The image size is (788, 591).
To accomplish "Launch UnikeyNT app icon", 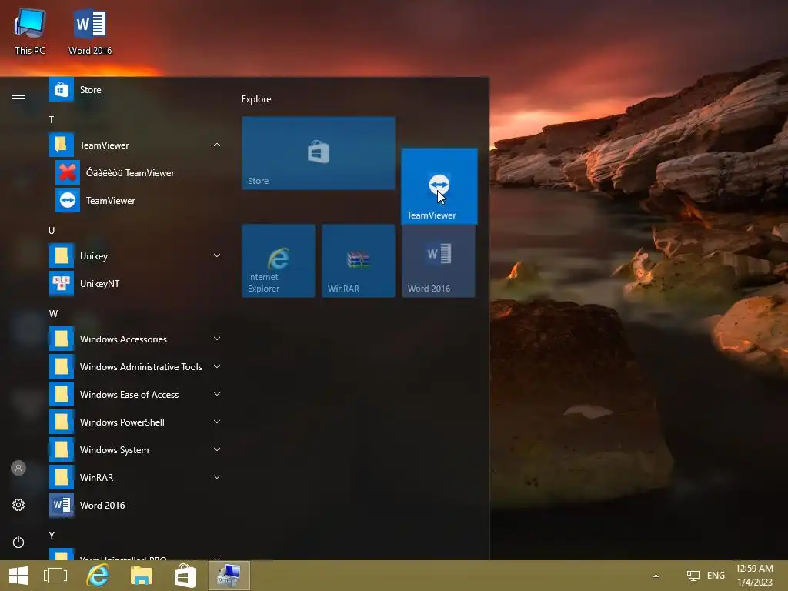I will pyautogui.click(x=62, y=283).
